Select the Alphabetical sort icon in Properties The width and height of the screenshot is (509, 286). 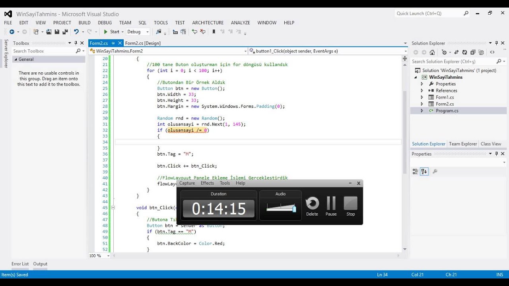click(x=424, y=172)
